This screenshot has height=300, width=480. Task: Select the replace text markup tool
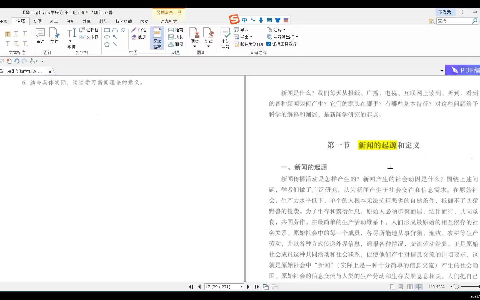point(16,44)
